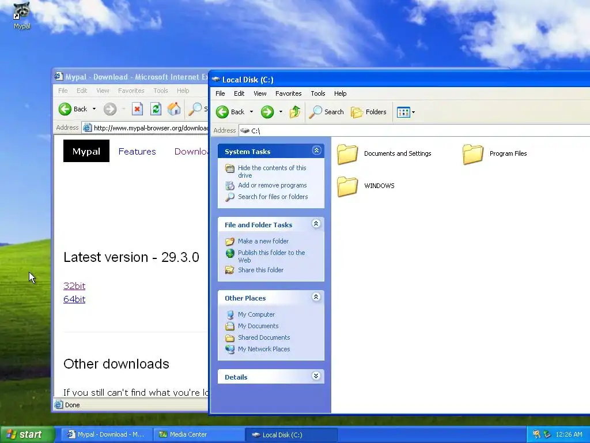Screen dimensions: 590x443
Task: Expand the Details panel
Action: click(x=316, y=376)
